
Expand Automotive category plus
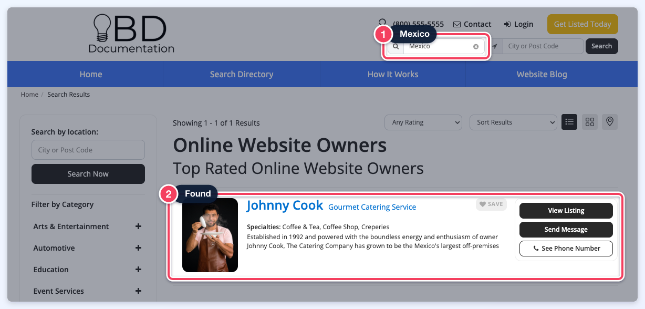click(x=139, y=248)
